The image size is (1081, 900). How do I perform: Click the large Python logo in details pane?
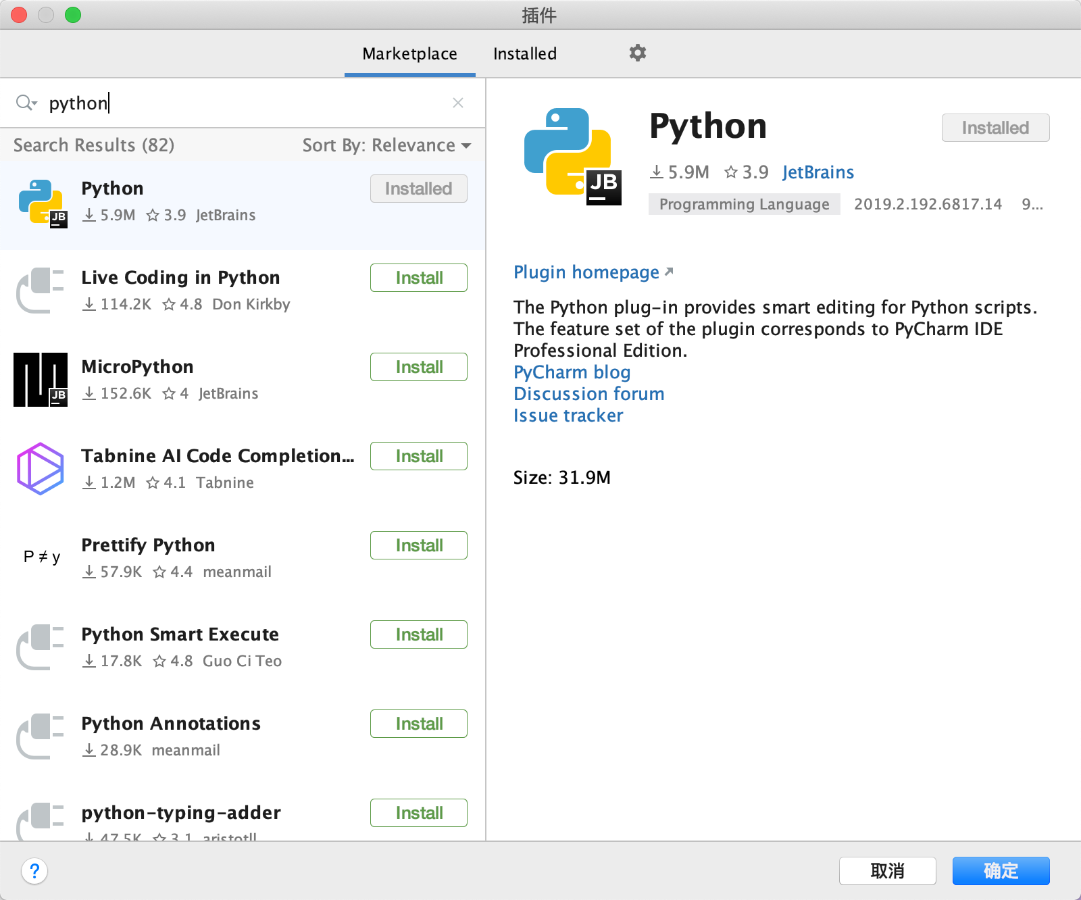(x=572, y=156)
